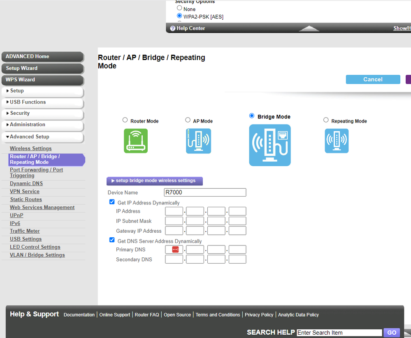
Task: Click the collapse arrow on the Help Center bar
Action: [x=309, y=28]
